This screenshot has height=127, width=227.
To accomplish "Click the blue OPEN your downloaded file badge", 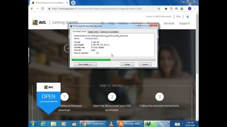I will coord(49,99).
